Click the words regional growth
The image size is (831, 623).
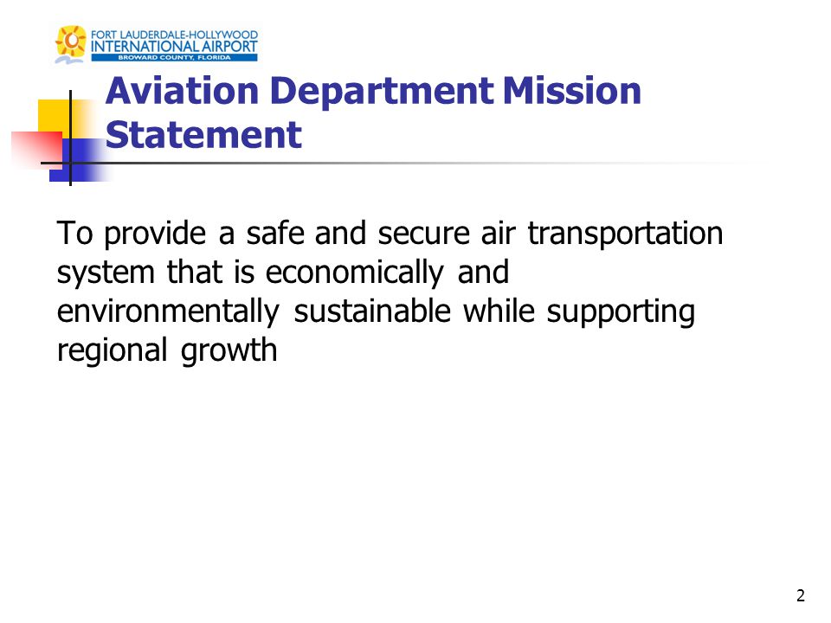167,350
